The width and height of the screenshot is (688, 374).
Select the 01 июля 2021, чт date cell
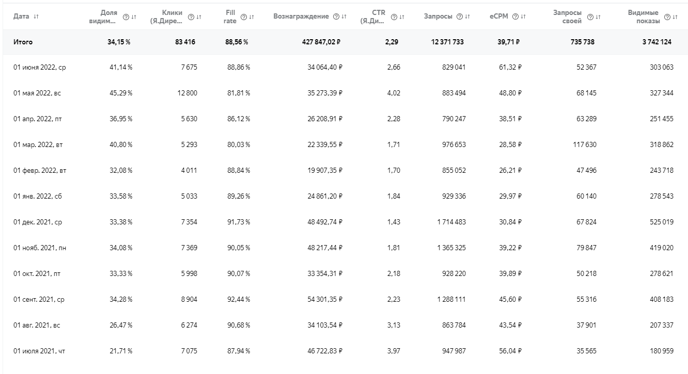coord(39,351)
